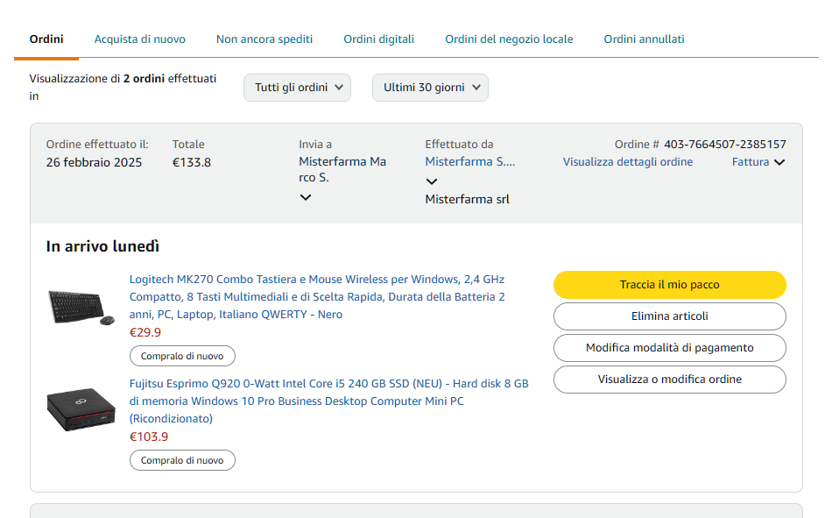Click Modifica modalità di pagamento button
The width and height of the screenshot is (839, 518).
[669, 348]
